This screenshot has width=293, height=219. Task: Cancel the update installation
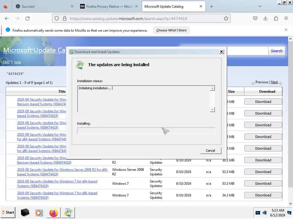click(210, 151)
